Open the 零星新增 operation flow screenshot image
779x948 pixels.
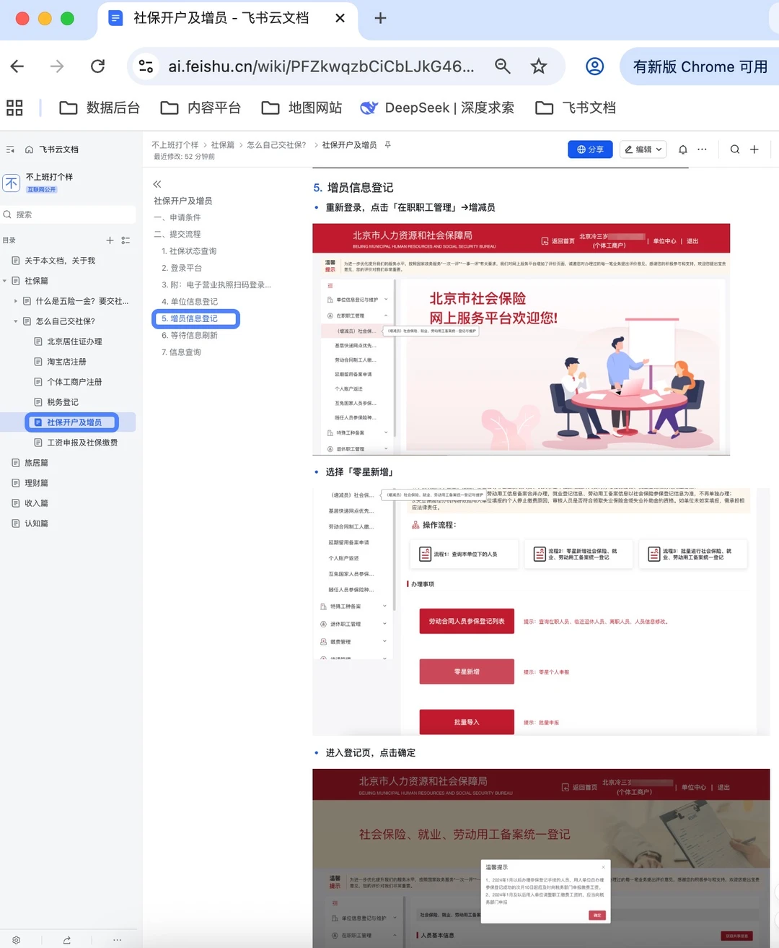point(541,612)
